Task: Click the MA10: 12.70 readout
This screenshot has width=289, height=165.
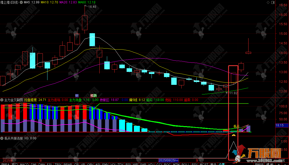Action: [x=49, y=2]
